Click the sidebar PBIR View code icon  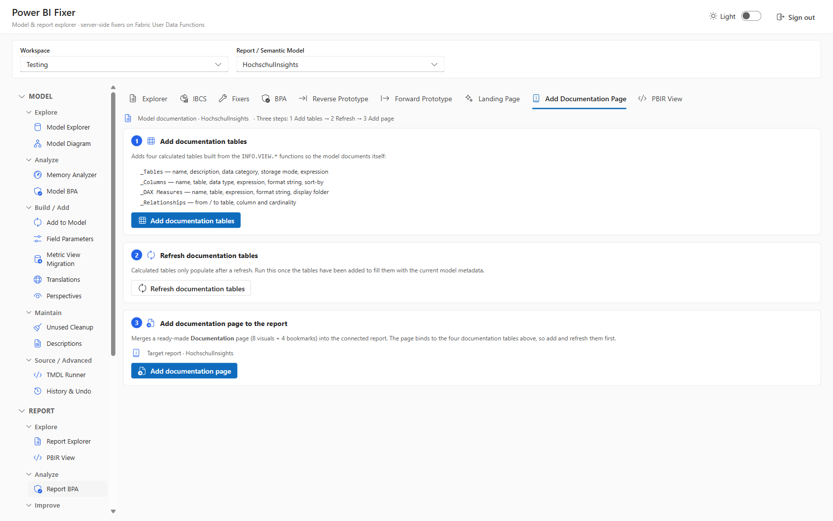[38, 457]
